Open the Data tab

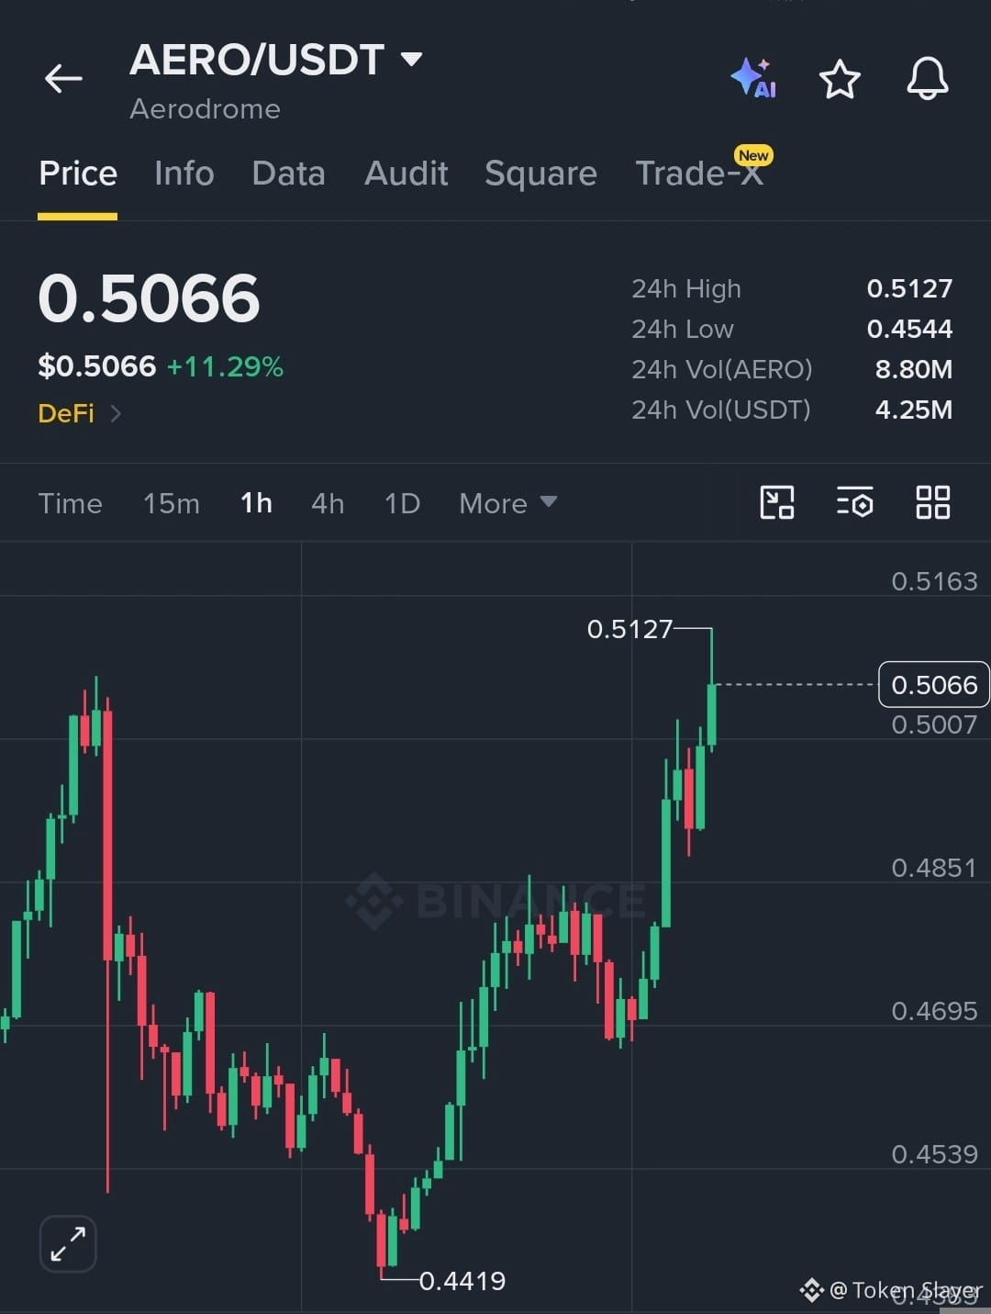pos(288,174)
